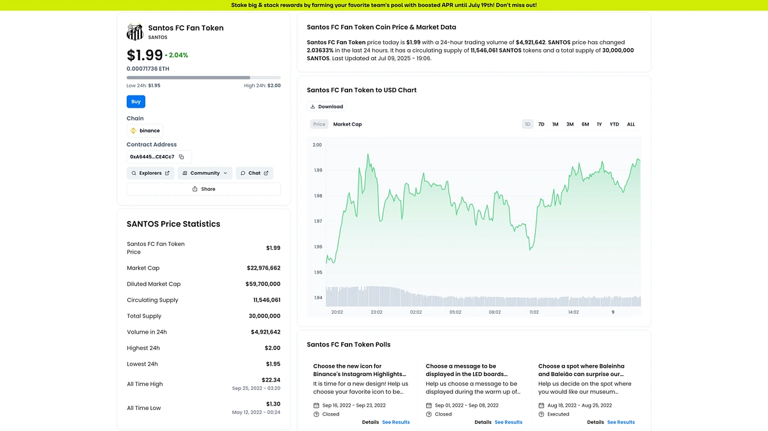Screen dimensions: 768x431
Task: Copy the contract address icon
Action: point(182,157)
